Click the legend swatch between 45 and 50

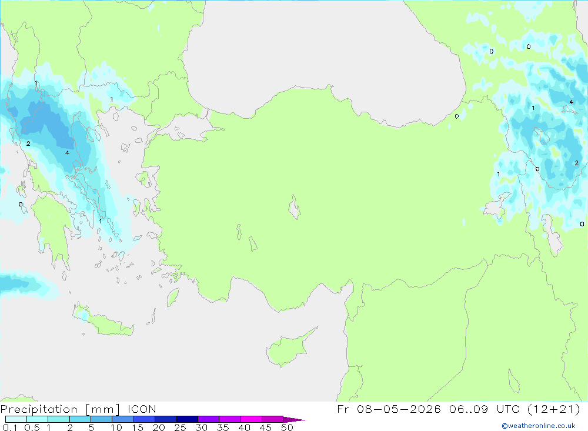click(273, 419)
